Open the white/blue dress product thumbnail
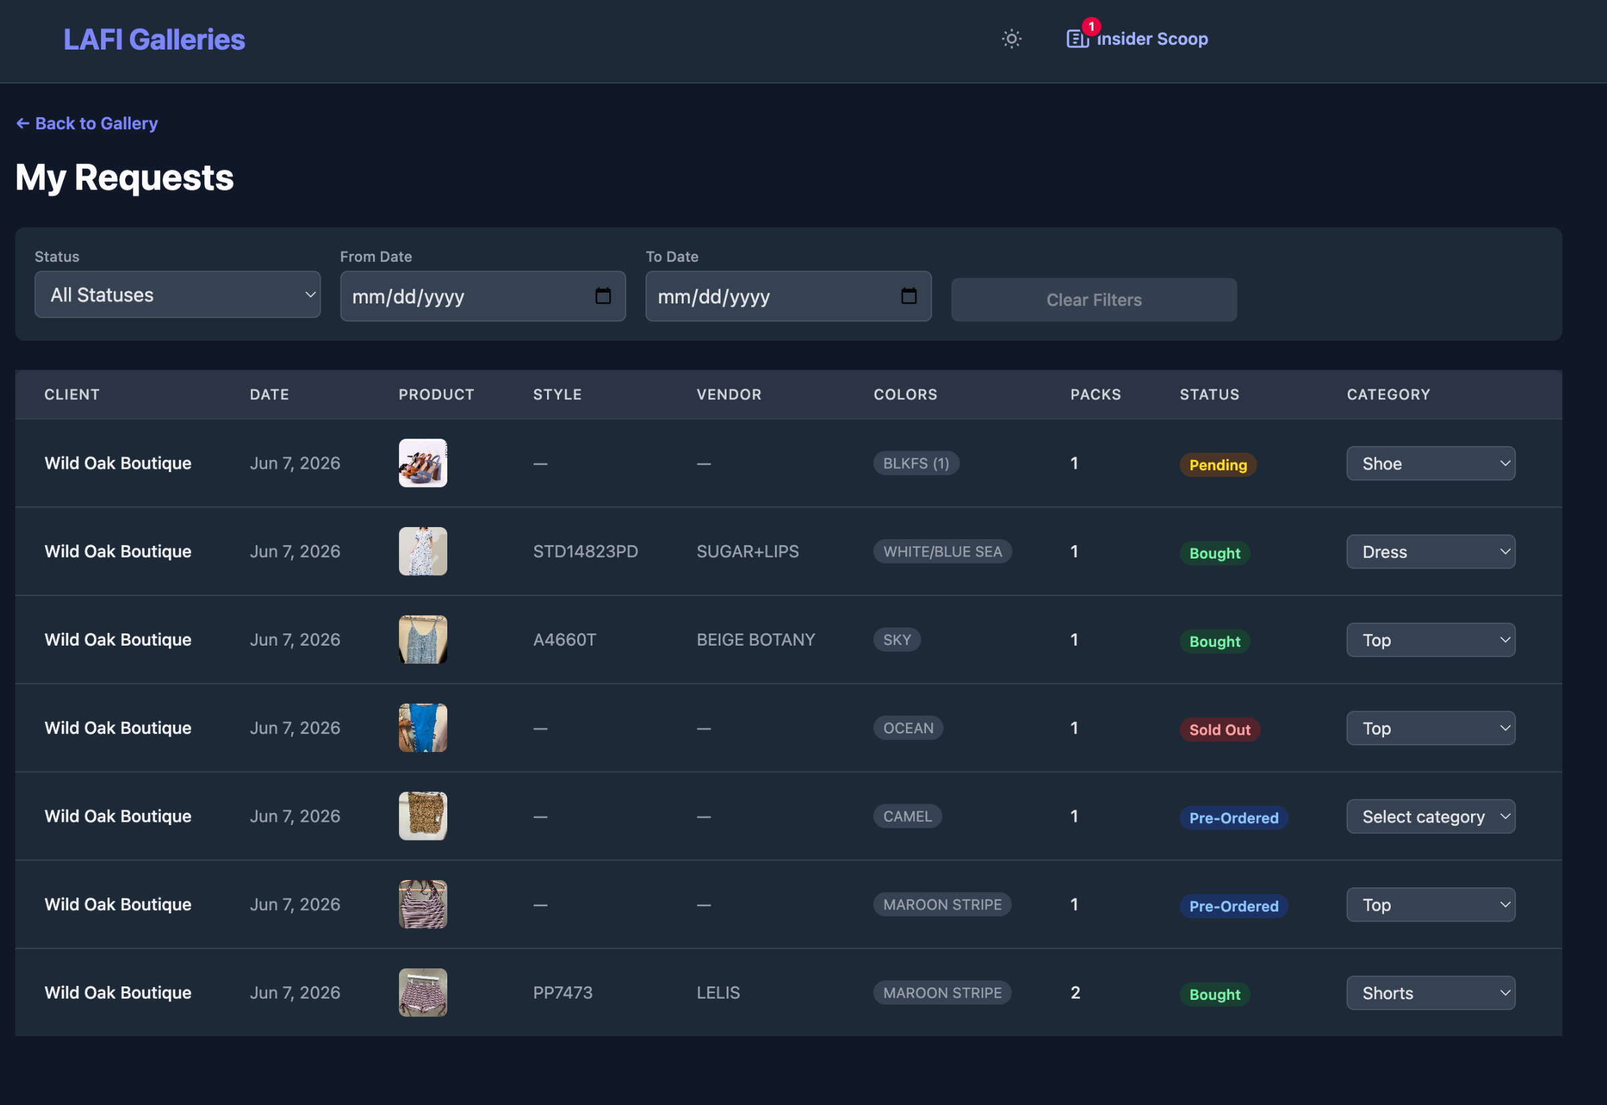Screen dimensions: 1607x1105 [423, 552]
